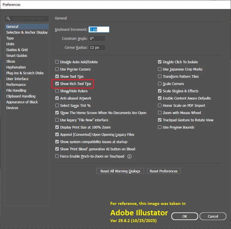Screen dimensions: 231x229
Task: Click Reset Preferences button
Action: tap(164, 171)
